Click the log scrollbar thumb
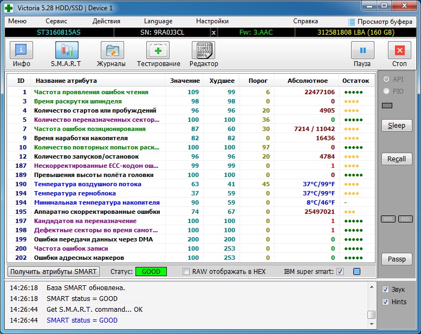 pyautogui.click(x=372, y=315)
